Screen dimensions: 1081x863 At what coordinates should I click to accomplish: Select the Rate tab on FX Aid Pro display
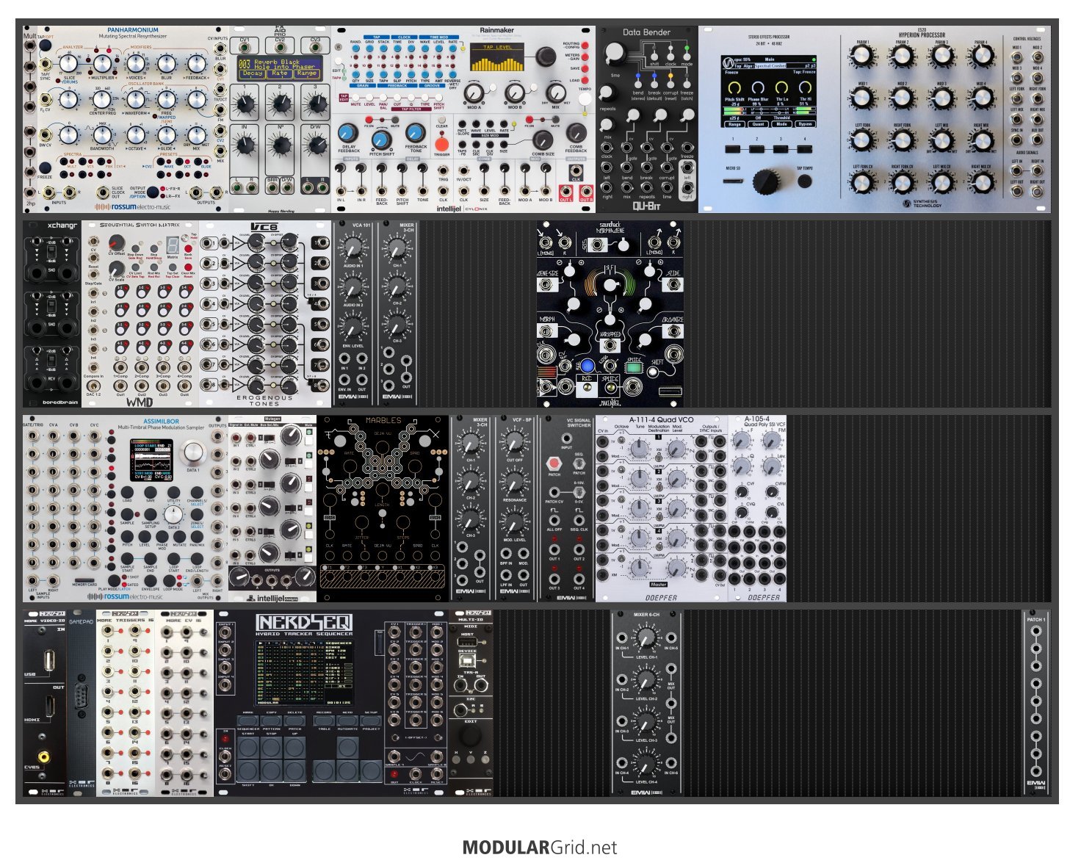[280, 73]
